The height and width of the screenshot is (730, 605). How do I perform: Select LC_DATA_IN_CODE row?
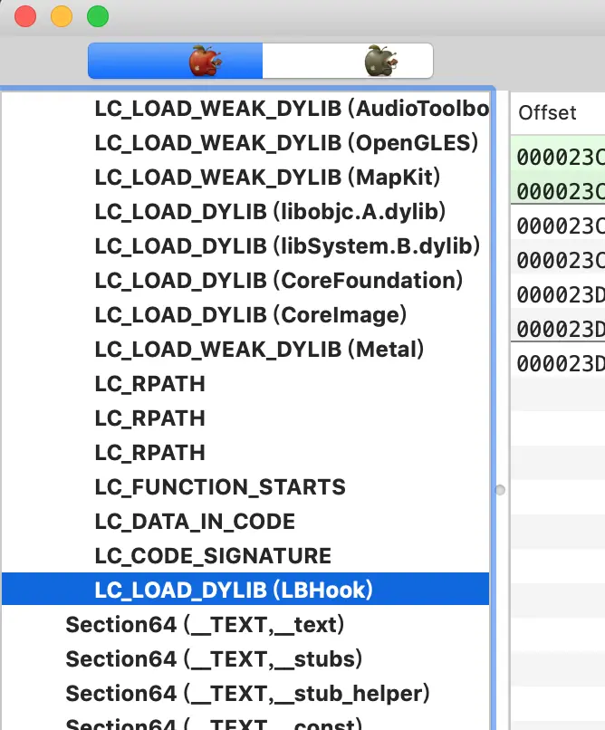tap(245, 521)
